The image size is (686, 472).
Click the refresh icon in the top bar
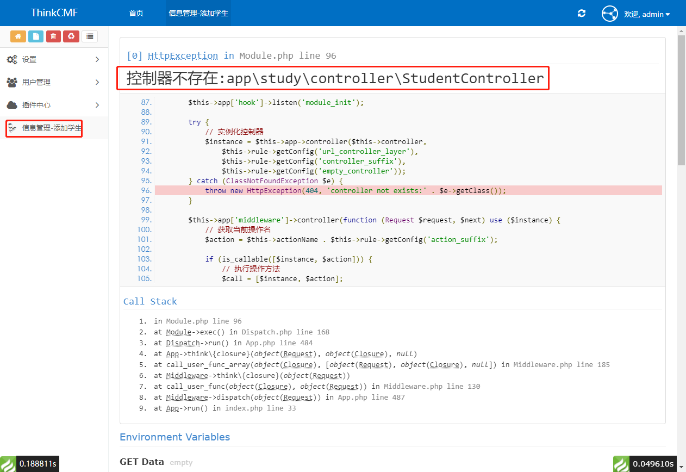click(582, 14)
